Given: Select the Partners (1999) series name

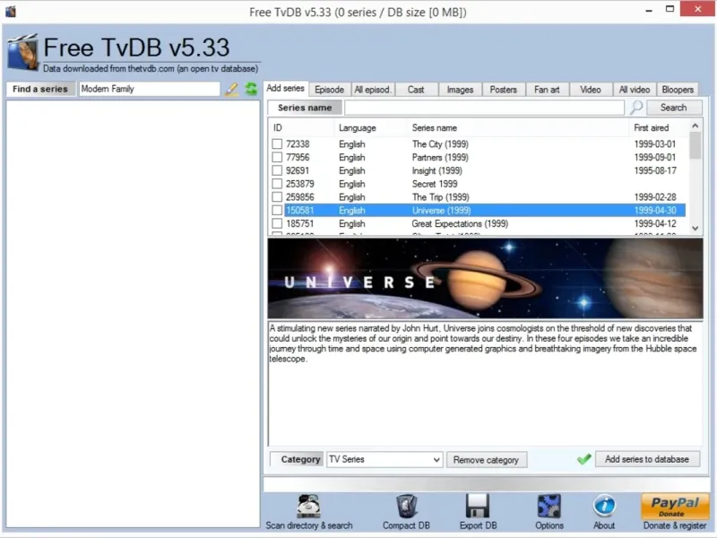Looking at the screenshot, I should click(440, 158).
